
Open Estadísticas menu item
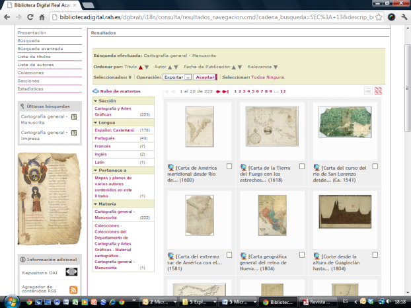pos(30,89)
